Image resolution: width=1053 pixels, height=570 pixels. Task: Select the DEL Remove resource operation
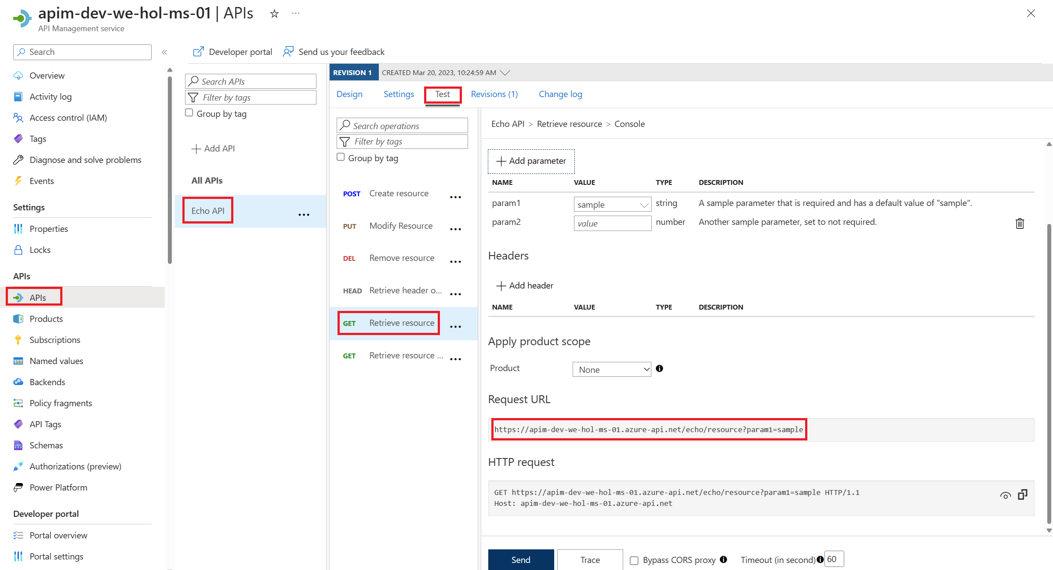point(389,258)
